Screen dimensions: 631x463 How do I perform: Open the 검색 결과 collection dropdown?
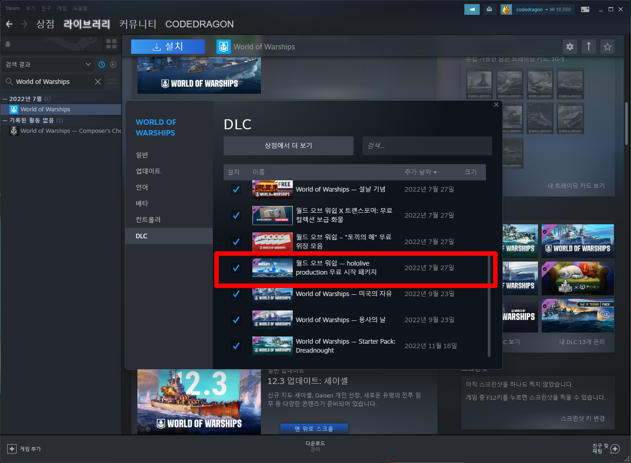[x=48, y=65]
